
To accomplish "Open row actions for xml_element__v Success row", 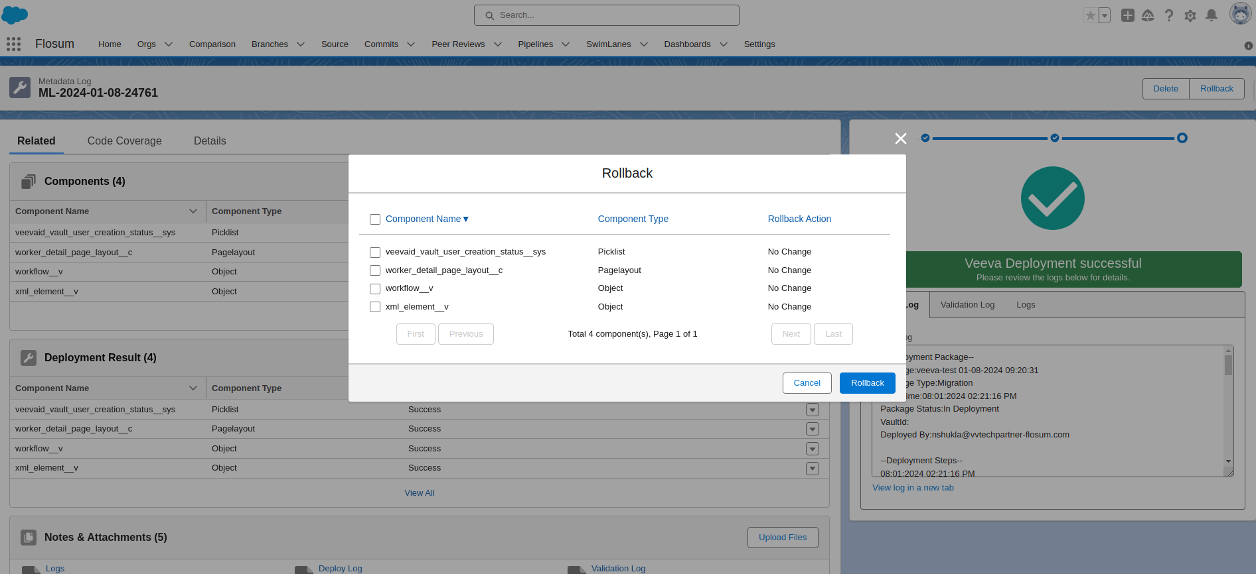I will click(x=813, y=469).
